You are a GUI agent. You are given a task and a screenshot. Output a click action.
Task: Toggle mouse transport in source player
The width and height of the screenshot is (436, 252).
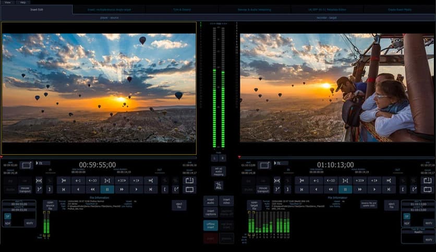[25, 190]
